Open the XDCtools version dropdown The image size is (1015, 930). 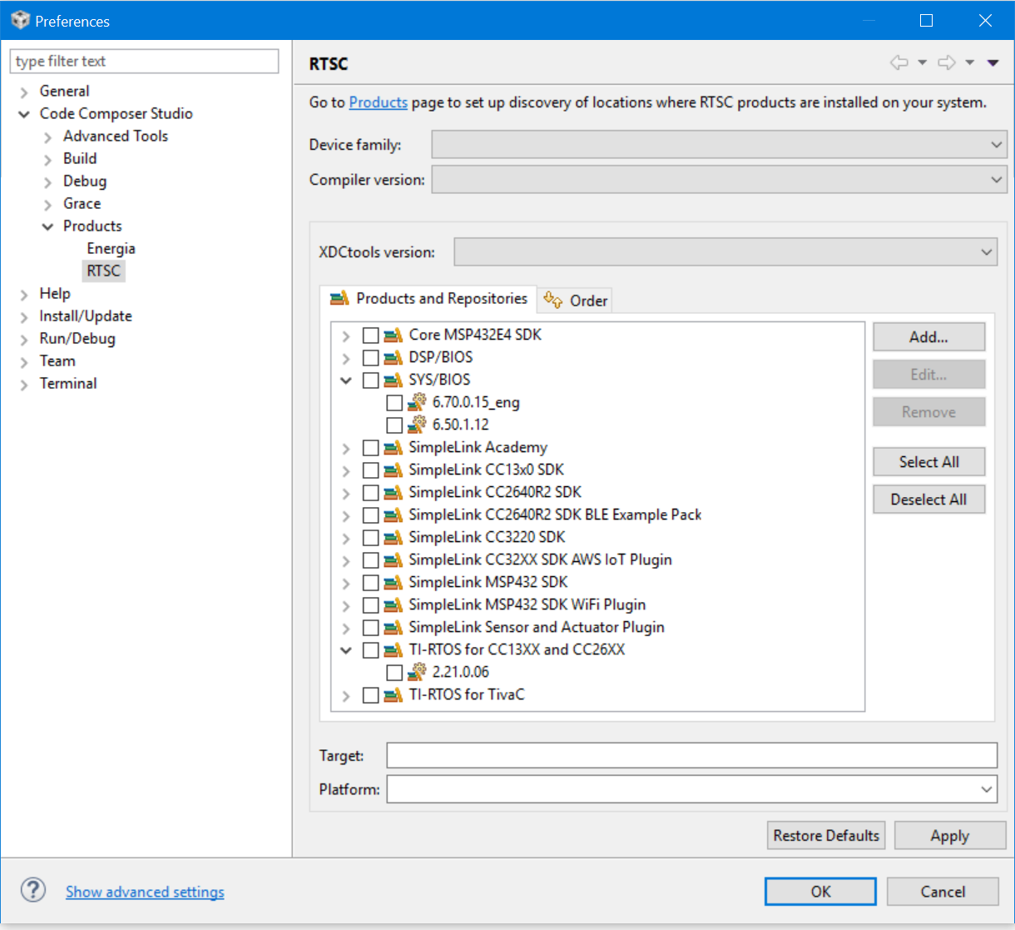(x=725, y=251)
